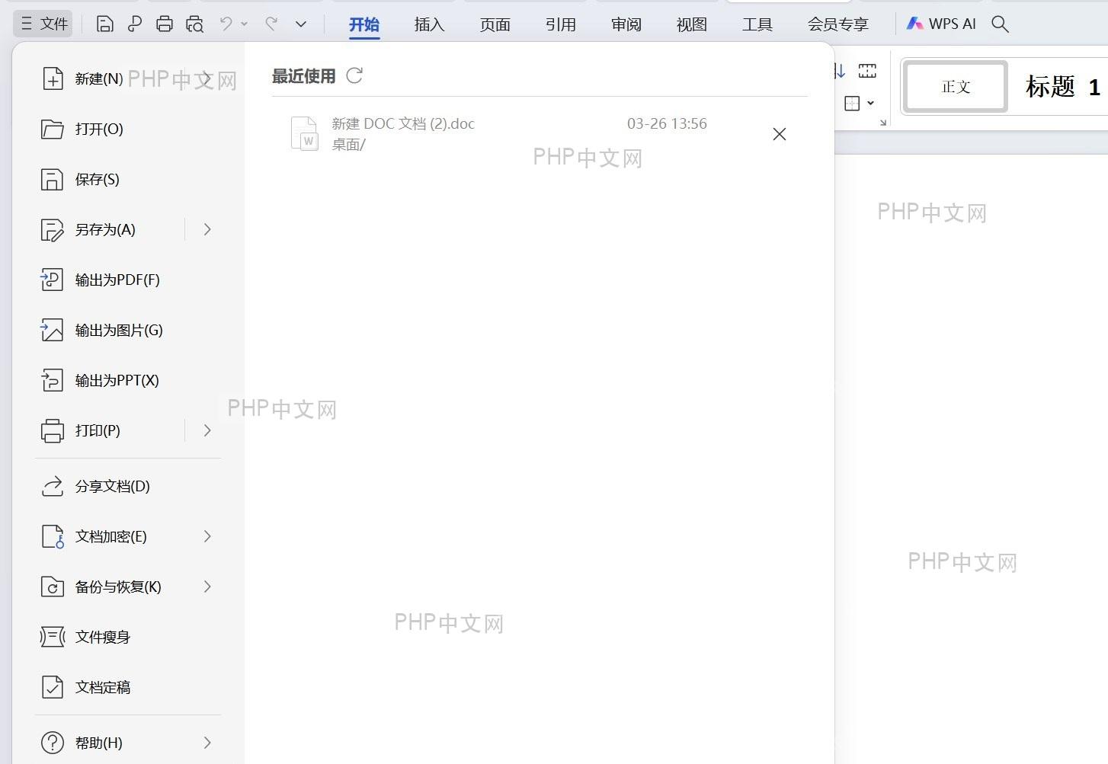The image size is (1108, 764).
Task: Switch to the 引用 ribbon tab
Action: [x=560, y=24]
